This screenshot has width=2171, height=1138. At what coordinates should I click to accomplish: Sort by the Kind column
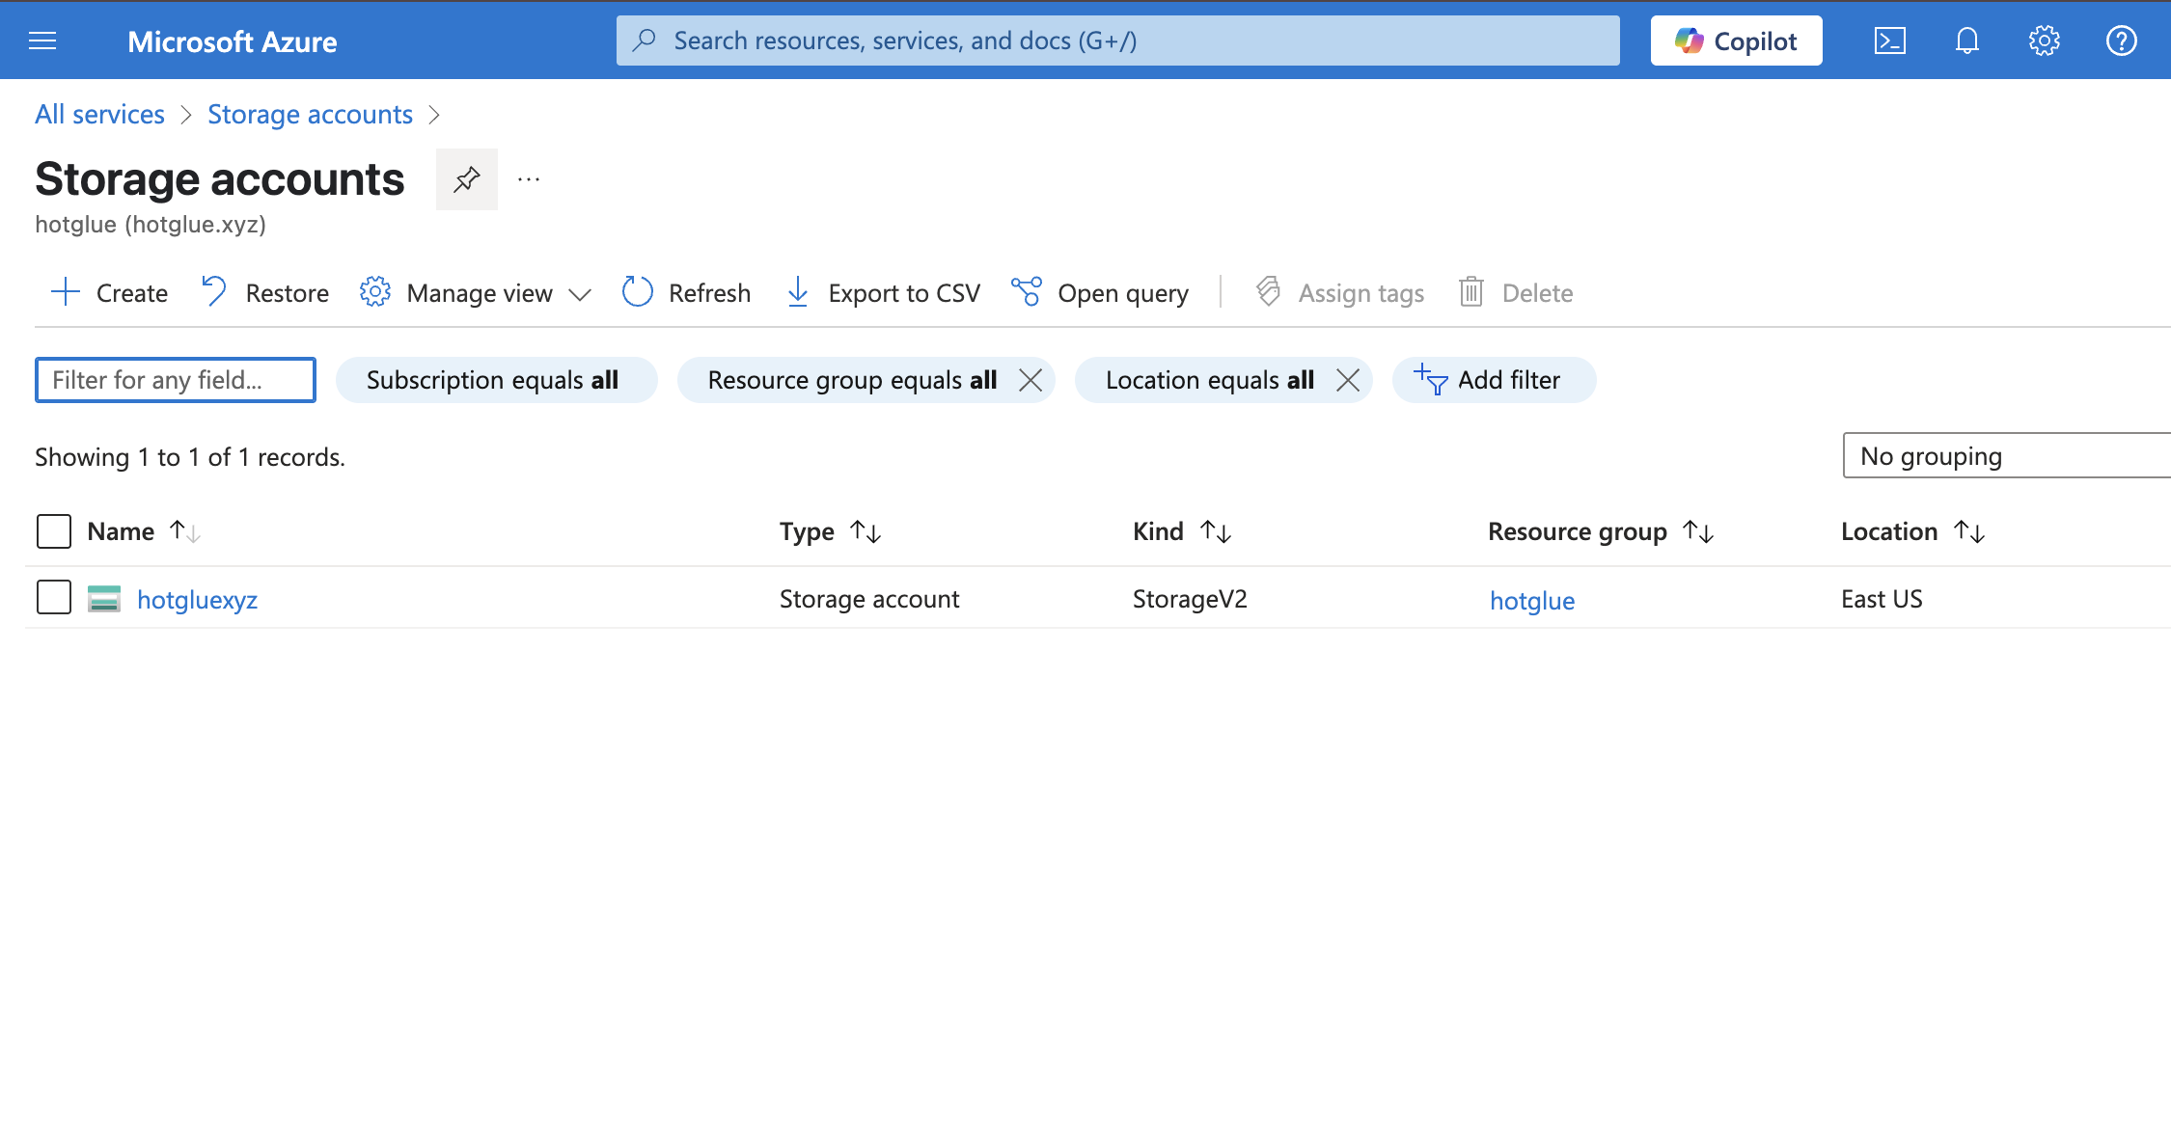1182,531
